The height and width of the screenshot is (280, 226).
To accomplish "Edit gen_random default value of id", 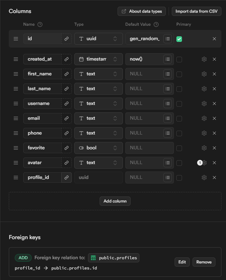I will (144, 39).
